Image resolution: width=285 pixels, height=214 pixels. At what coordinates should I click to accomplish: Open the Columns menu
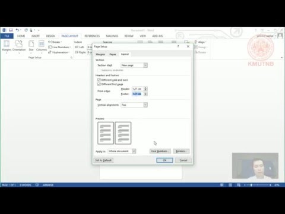tap(42, 47)
